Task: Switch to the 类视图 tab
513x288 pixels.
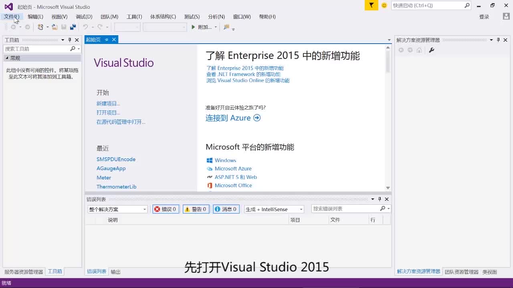Action: pos(489,272)
